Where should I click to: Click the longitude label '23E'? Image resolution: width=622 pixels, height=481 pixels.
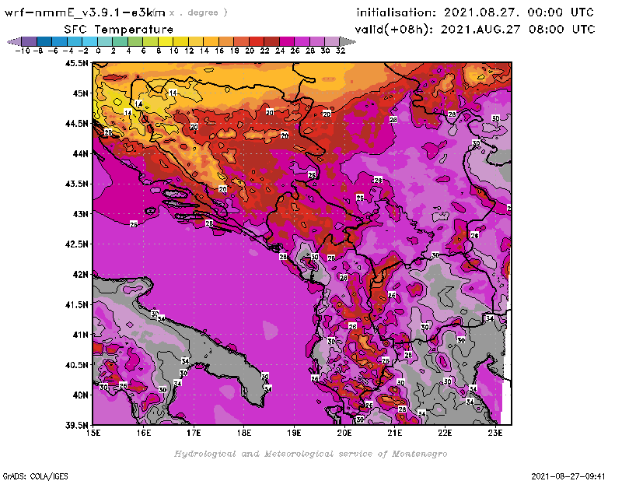(495, 433)
